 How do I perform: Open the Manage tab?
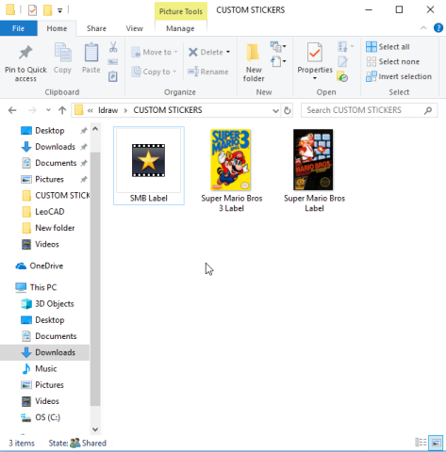click(180, 28)
